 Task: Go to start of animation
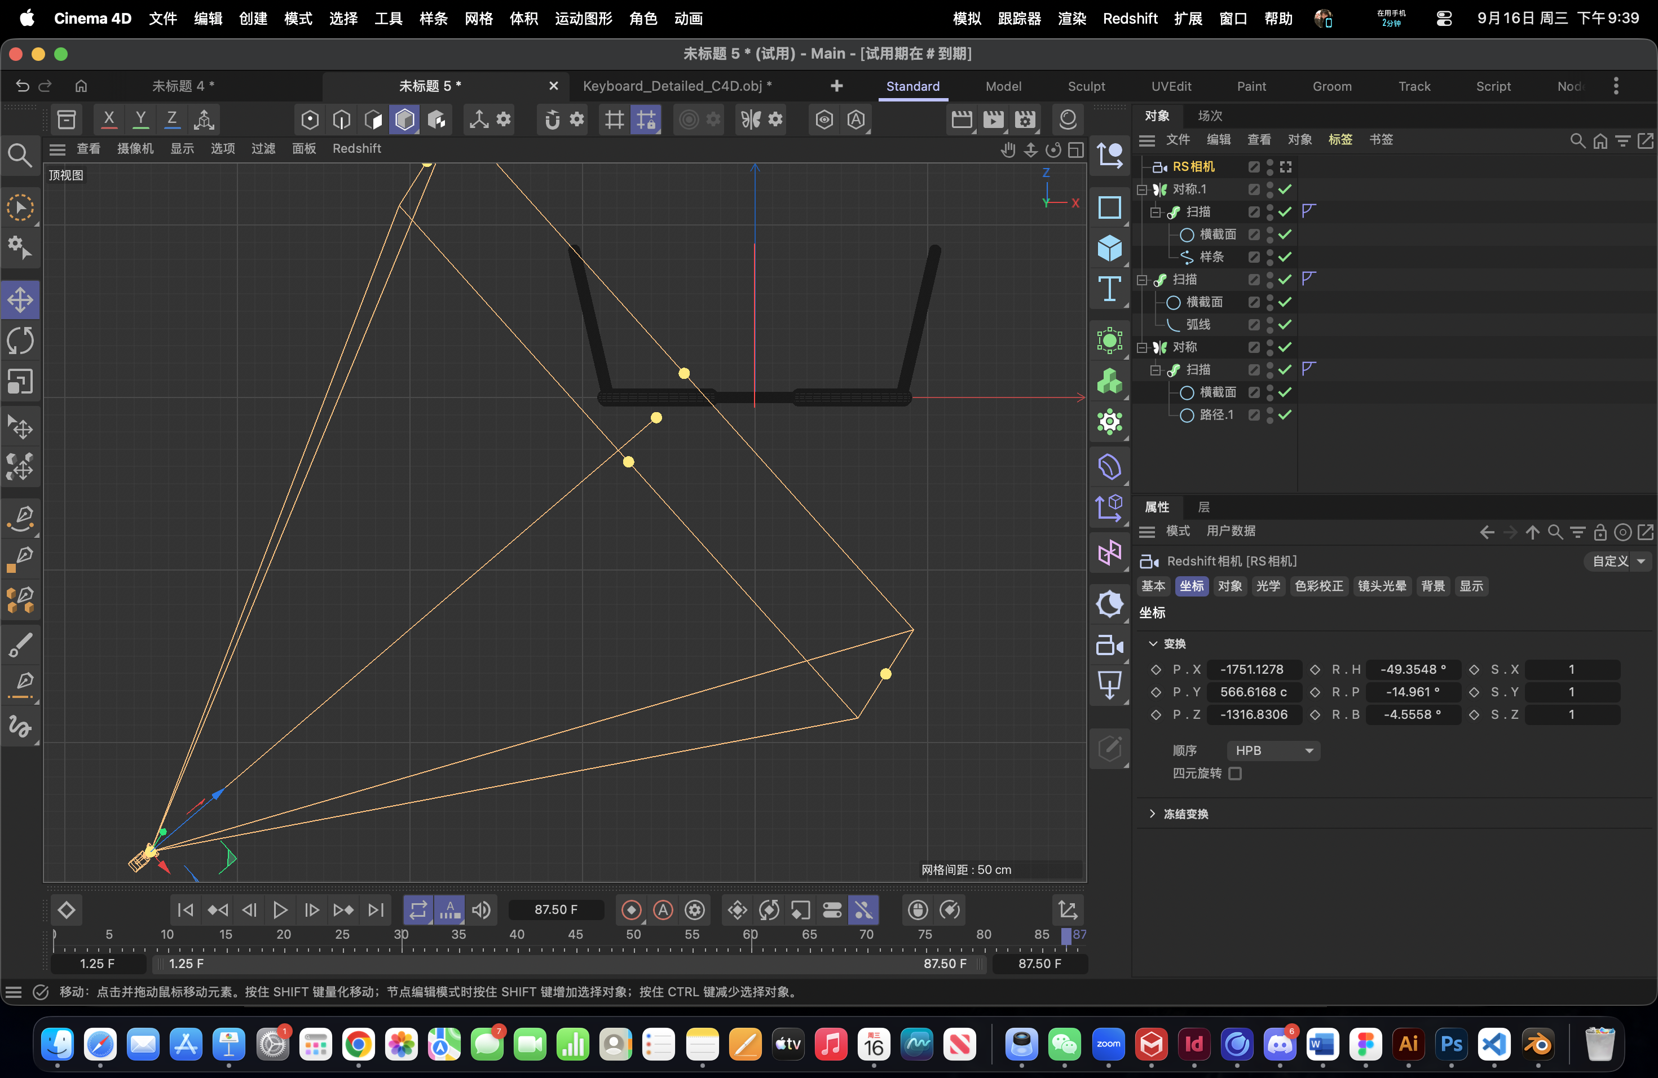186,909
